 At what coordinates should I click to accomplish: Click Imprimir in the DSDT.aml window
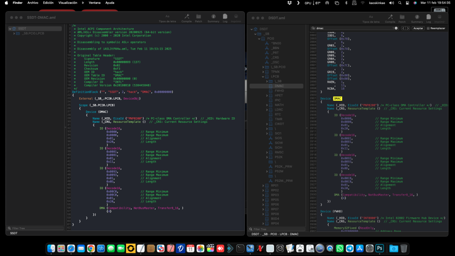tap(440, 19)
